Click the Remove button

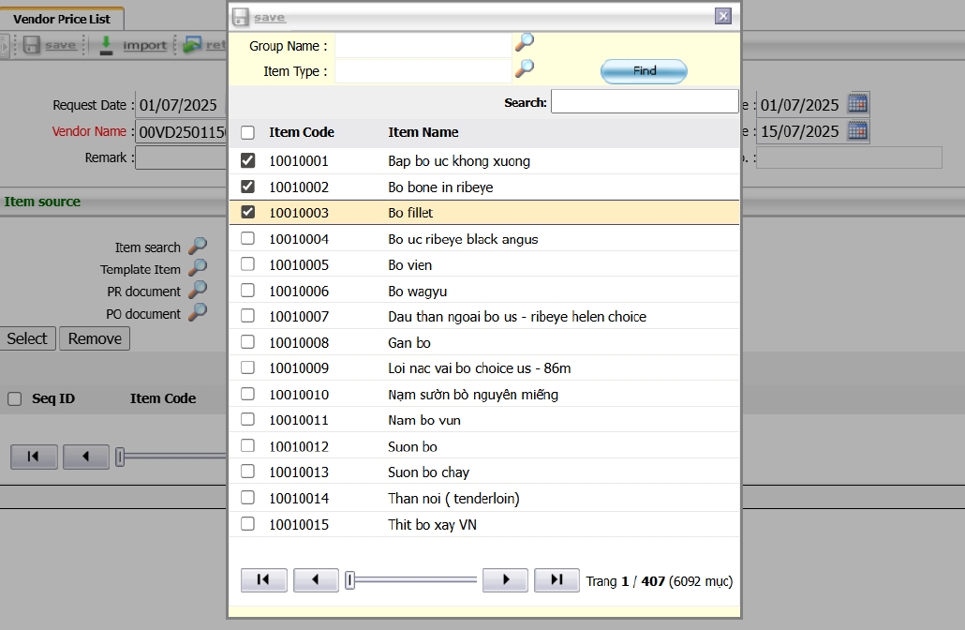click(x=95, y=338)
